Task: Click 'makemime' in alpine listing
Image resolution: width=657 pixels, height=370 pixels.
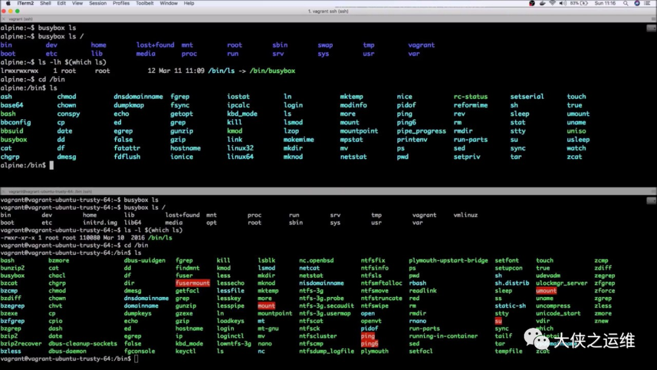Action: click(299, 139)
